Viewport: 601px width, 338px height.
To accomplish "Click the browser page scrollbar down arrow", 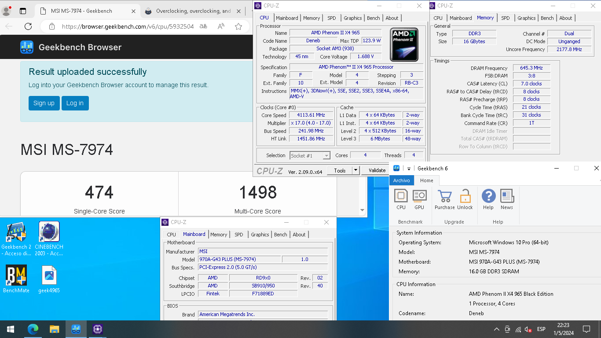I will click(363, 210).
